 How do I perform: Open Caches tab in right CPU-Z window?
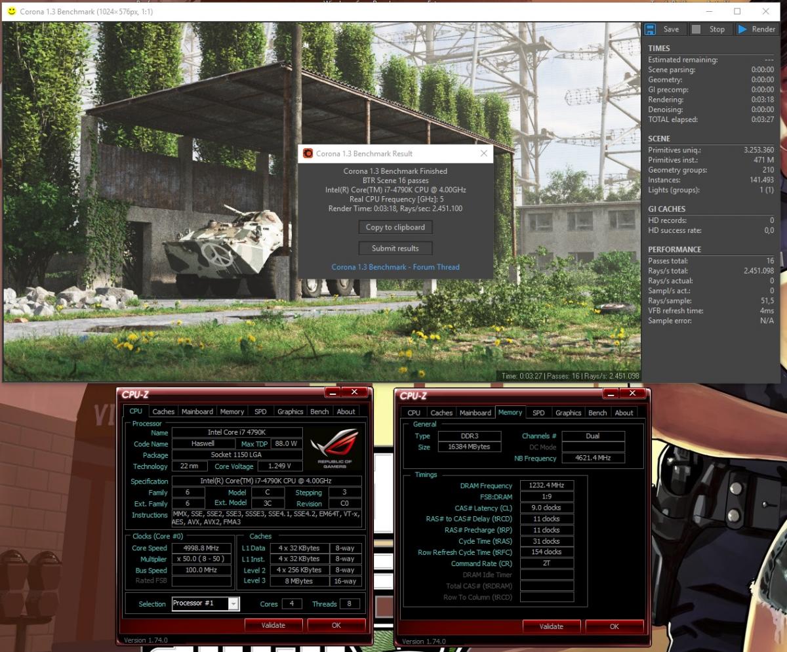(x=441, y=413)
